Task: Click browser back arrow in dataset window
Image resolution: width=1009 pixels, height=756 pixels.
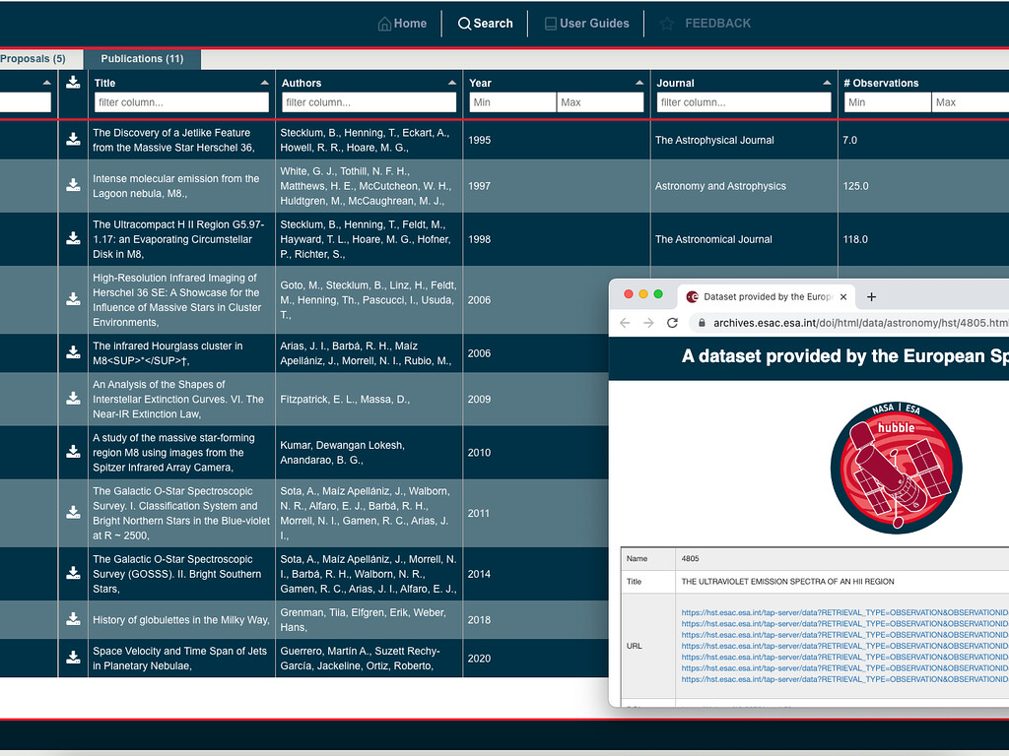Action: [625, 323]
